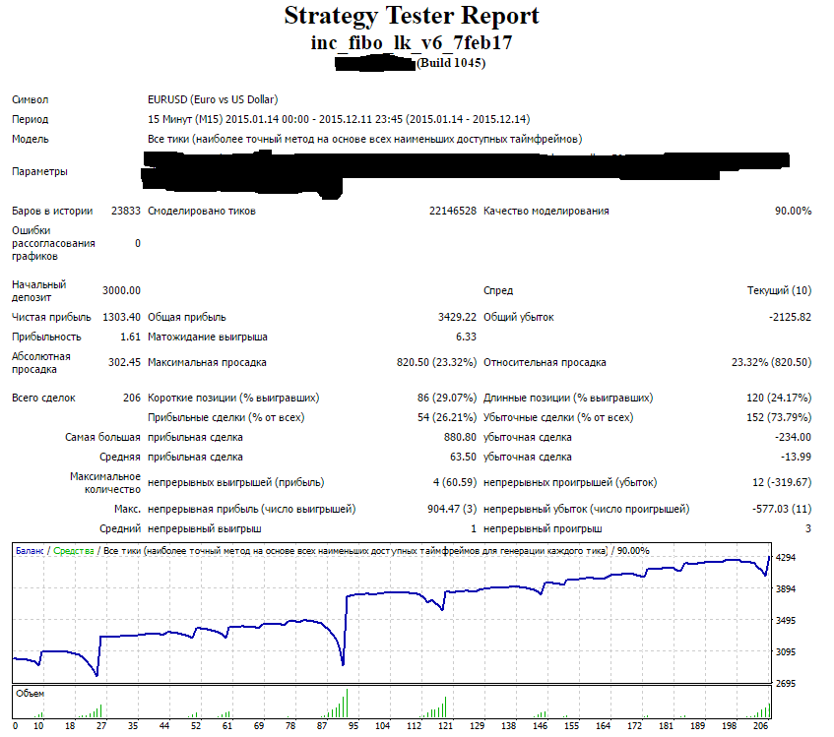Click the net profit value 1303.40

(121, 317)
